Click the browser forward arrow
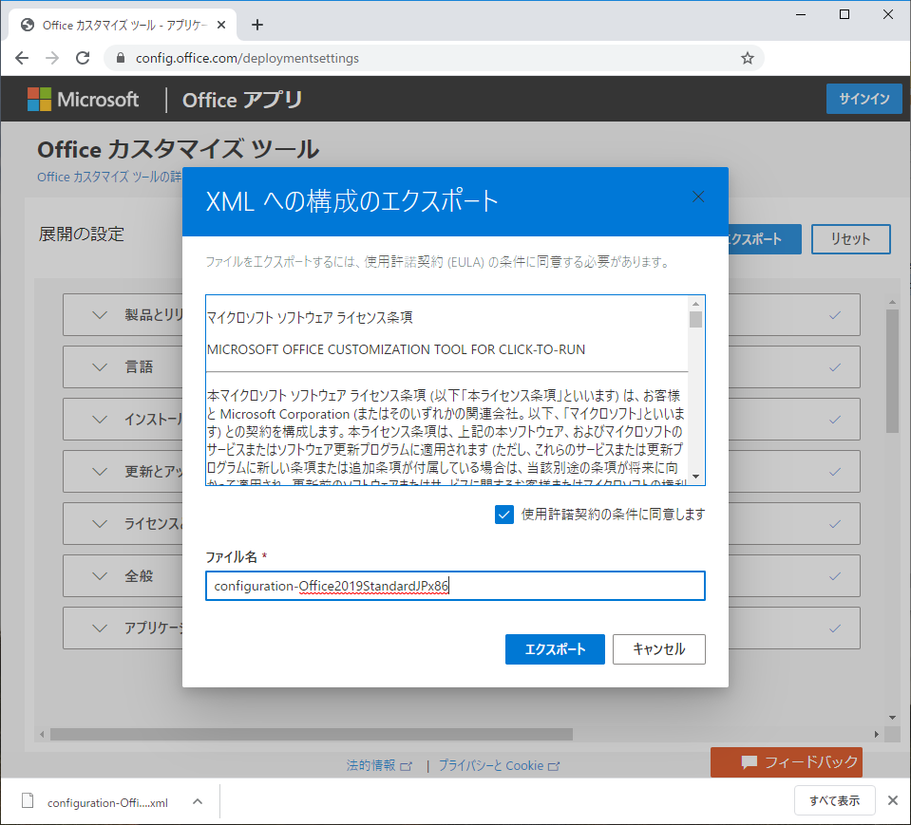This screenshot has width=911, height=825. (x=52, y=58)
